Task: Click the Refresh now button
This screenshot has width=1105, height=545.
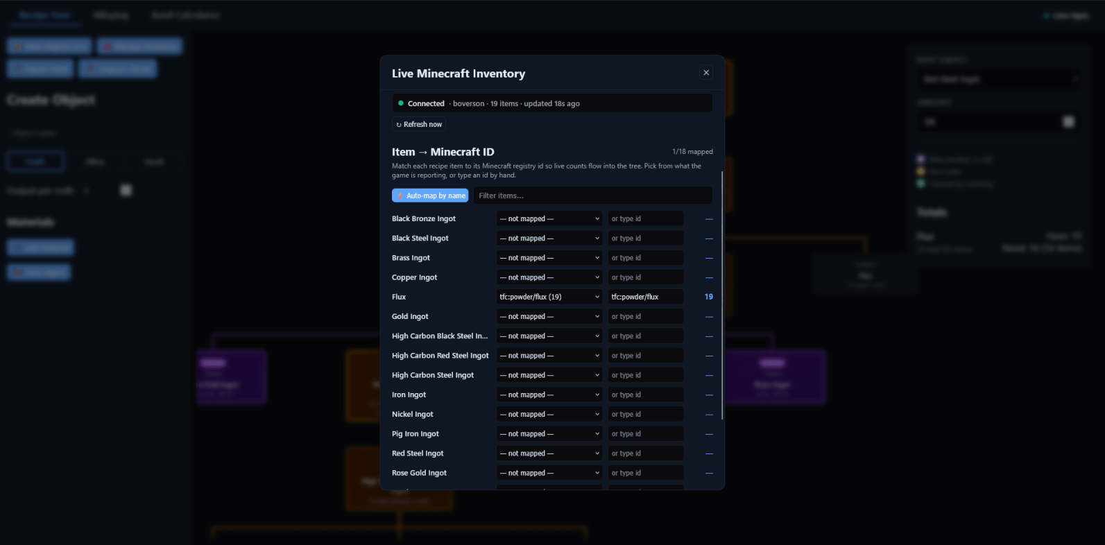Action: click(x=419, y=125)
